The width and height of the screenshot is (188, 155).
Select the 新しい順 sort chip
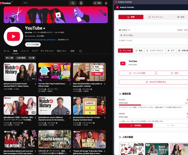coord(9,58)
